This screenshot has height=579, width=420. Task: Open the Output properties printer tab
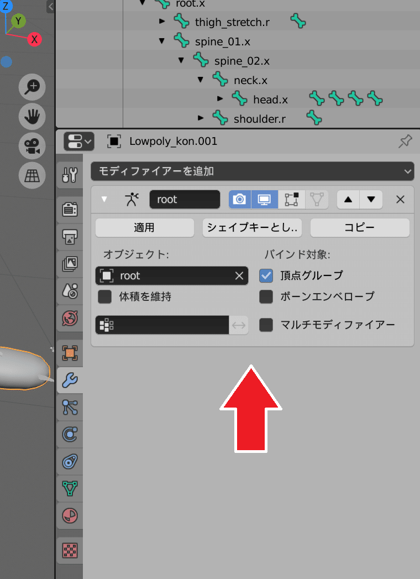pyautogui.click(x=70, y=237)
